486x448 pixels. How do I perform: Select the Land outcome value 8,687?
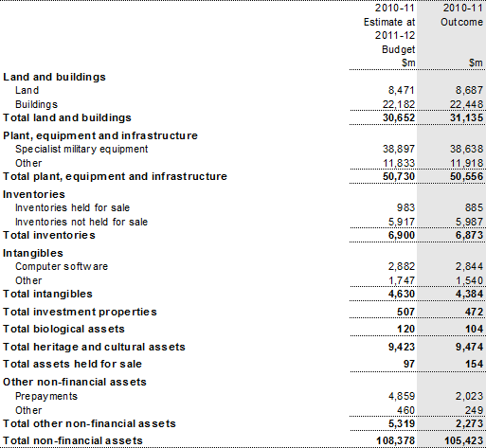pos(469,90)
